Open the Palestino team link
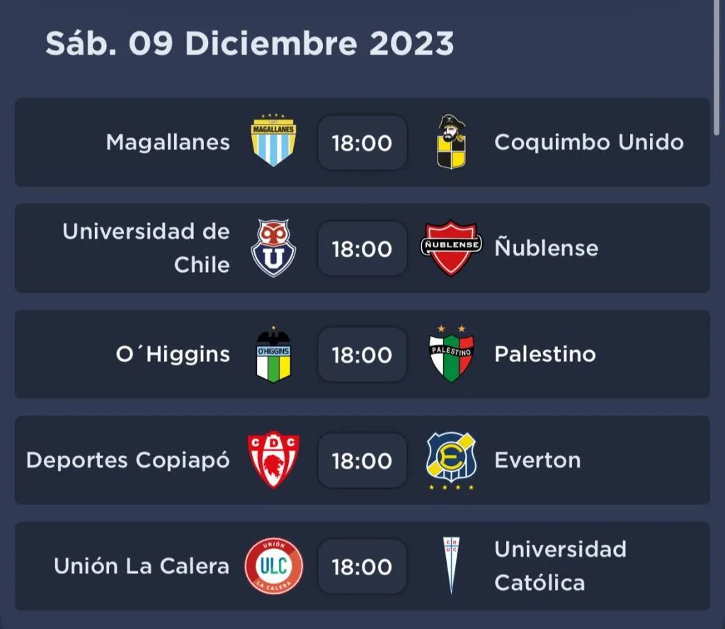The image size is (725, 629). tap(545, 354)
